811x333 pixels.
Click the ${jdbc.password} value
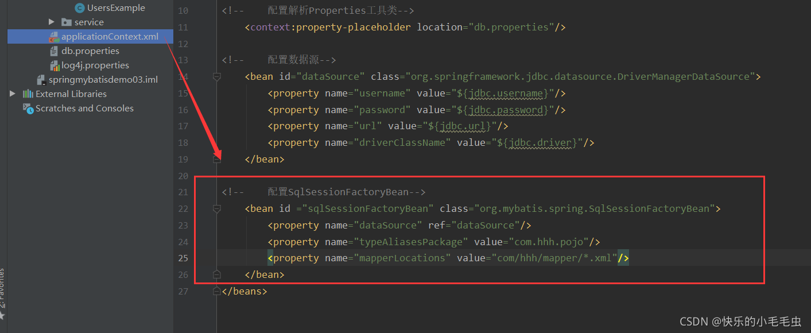(503, 110)
